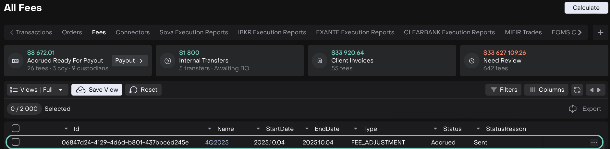Click the Need Review clock icon
This screenshot has height=149, width=610.
pyautogui.click(x=472, y=61)
